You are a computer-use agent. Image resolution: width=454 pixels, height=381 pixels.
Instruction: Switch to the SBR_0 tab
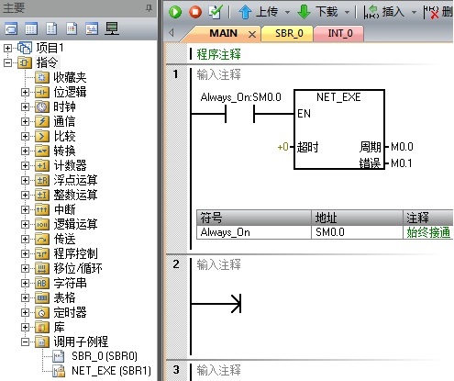(x=289, y=33)
